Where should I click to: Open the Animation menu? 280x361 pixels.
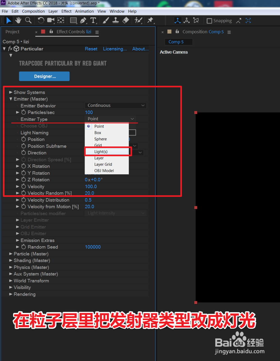84,11
